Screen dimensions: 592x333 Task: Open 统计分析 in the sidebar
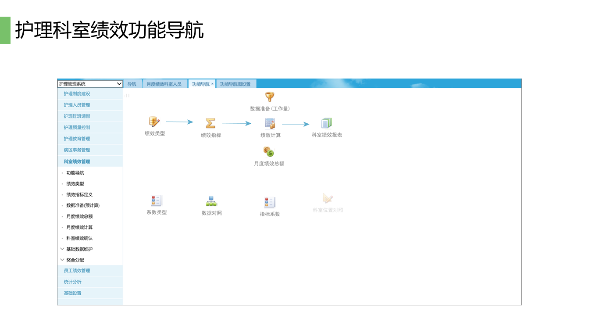[x=90, y=282]
